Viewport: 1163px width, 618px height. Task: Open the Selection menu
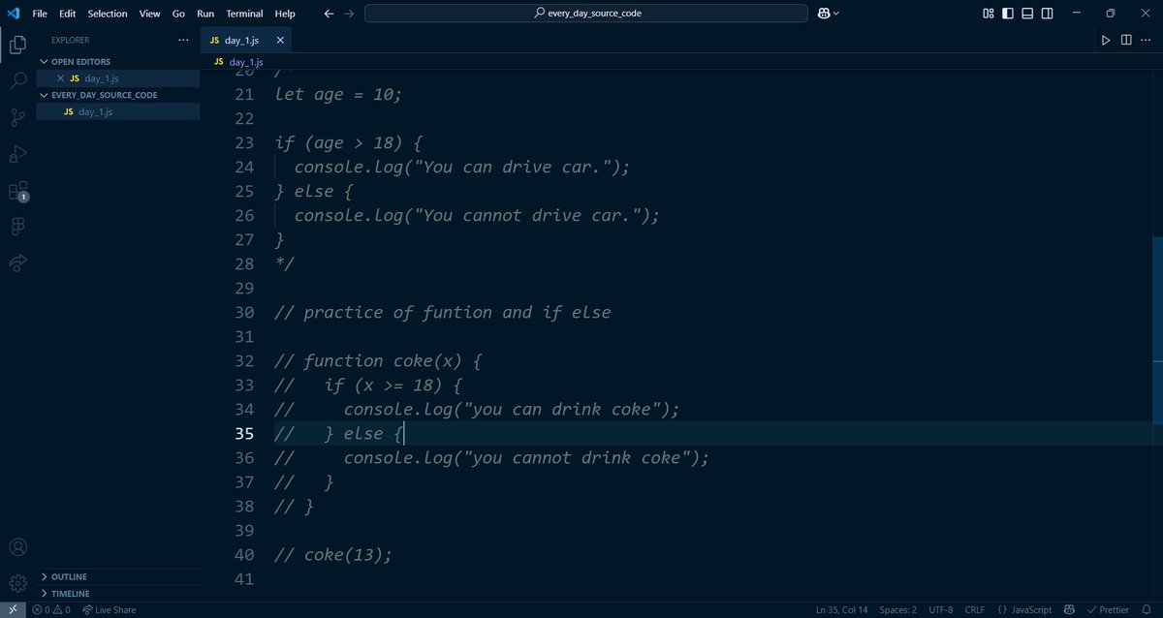pos(108,14)
